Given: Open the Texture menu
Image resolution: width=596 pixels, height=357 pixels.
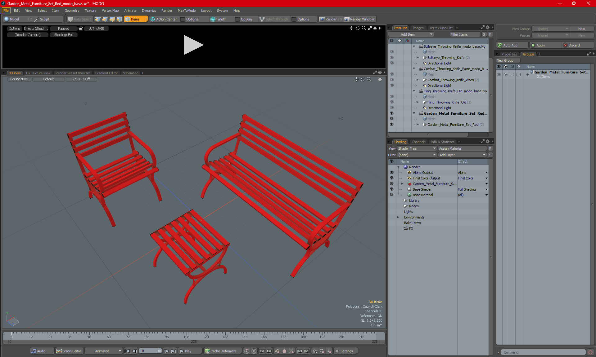Looking at the screenshot, I should point(90,11).
